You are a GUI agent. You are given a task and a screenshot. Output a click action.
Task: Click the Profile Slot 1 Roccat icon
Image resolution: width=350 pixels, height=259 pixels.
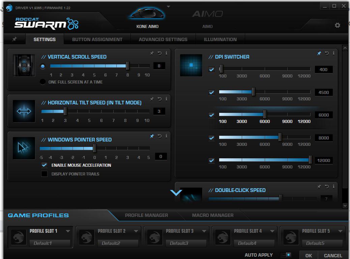(19, 237)
